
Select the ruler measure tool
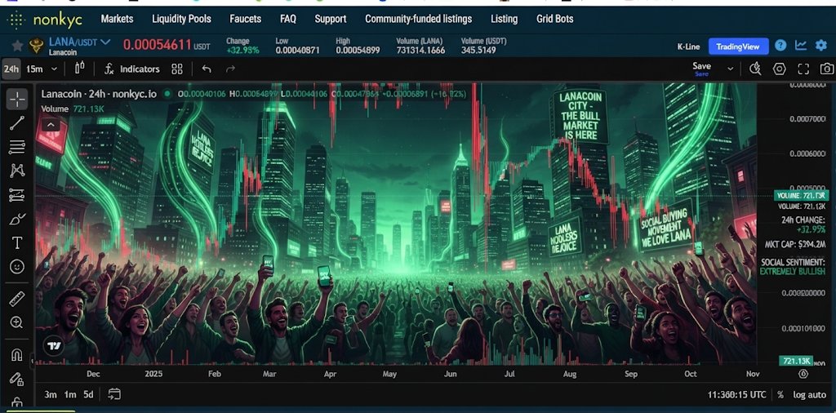click(17, 299)
